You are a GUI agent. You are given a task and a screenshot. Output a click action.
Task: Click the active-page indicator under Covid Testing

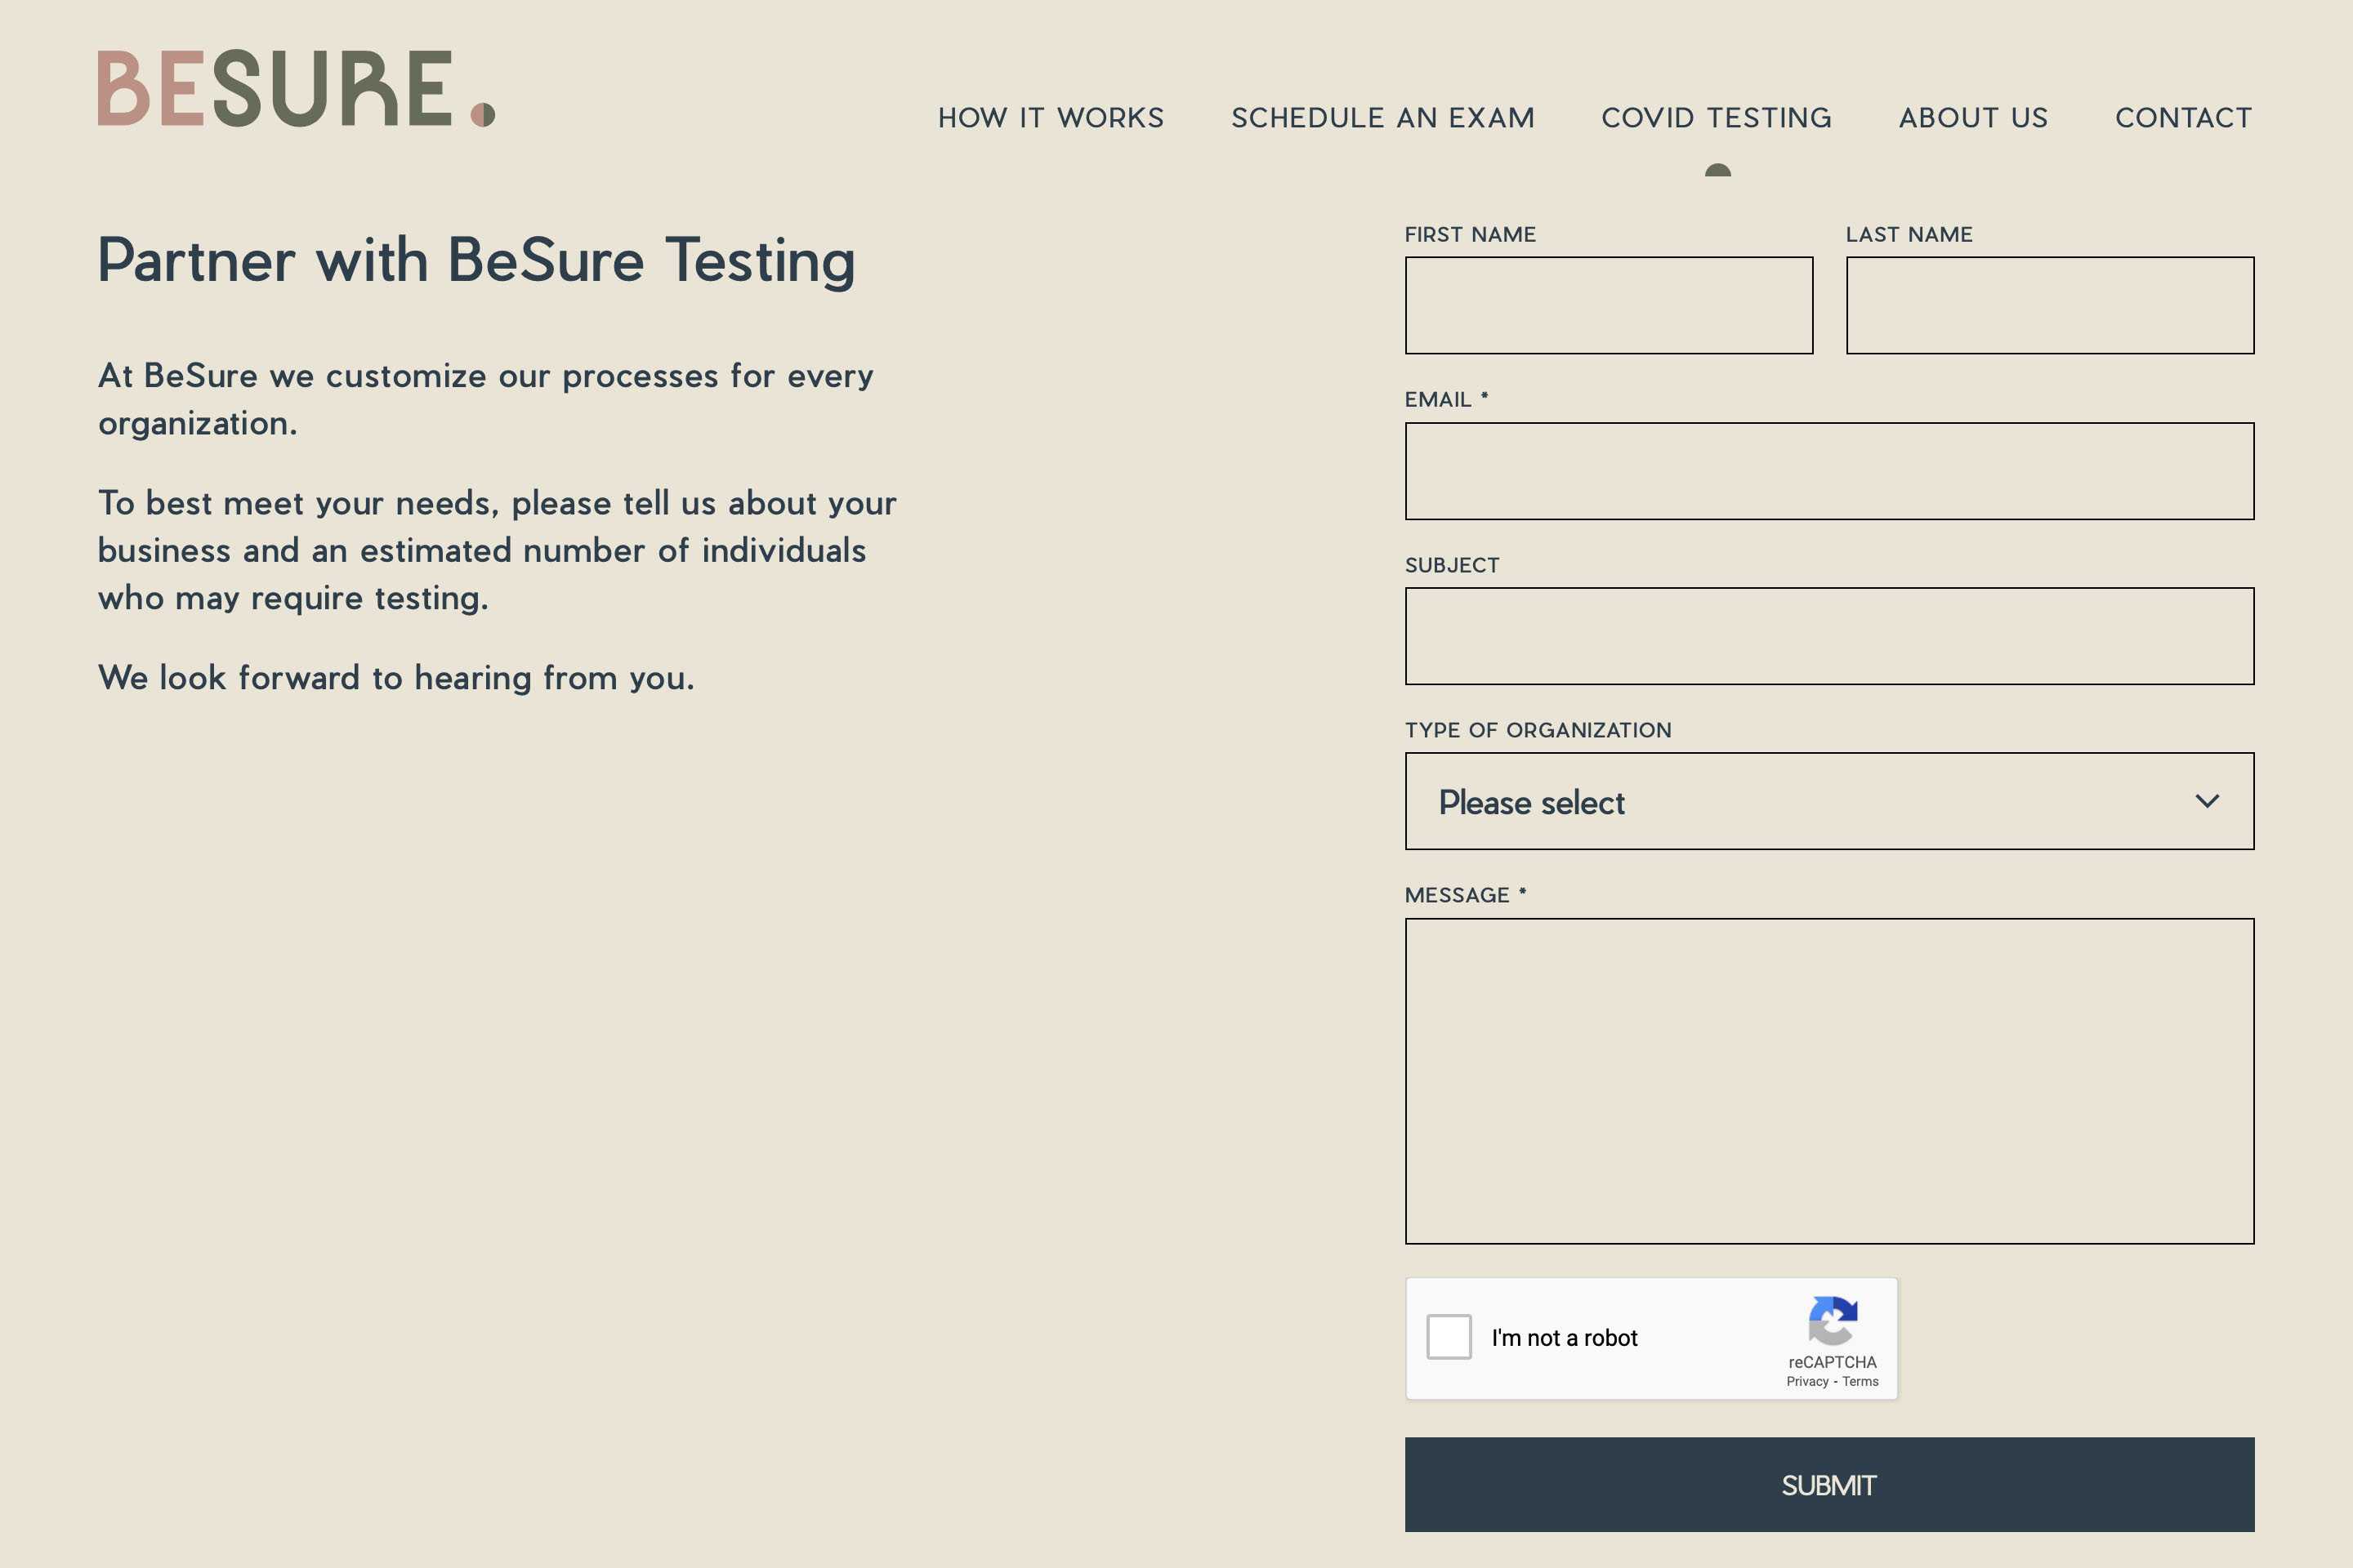(1717, 170)
